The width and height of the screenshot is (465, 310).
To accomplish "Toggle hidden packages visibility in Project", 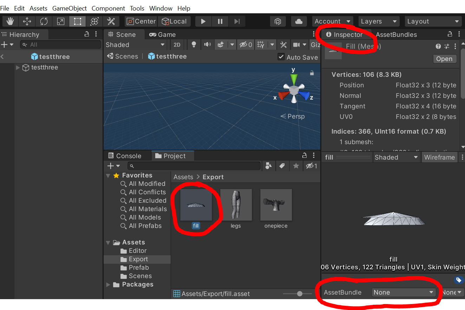I will (311, 166).
